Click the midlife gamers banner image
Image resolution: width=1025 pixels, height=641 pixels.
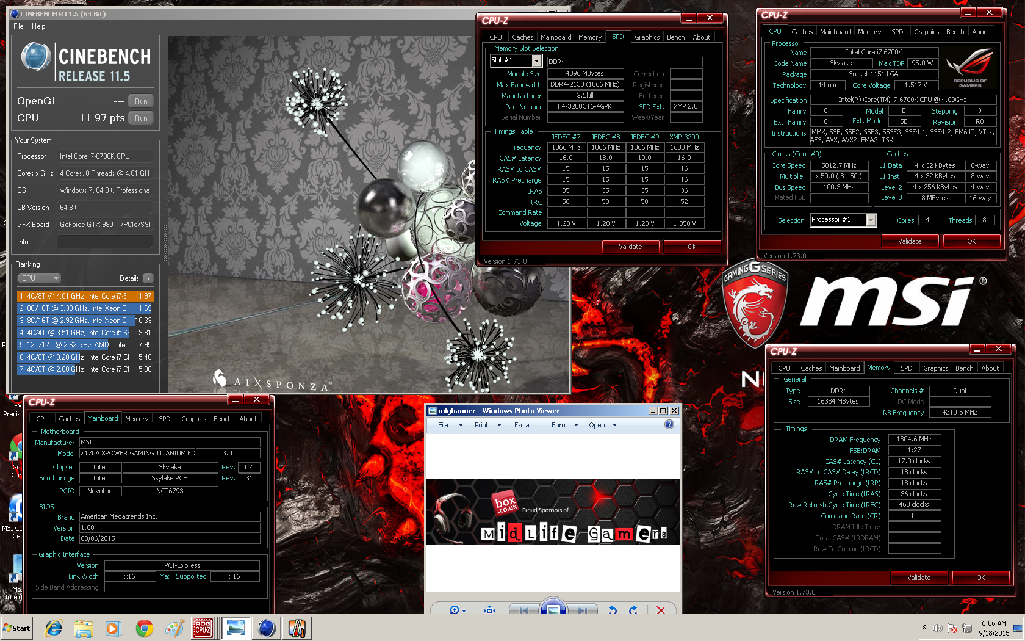point(553,512)
